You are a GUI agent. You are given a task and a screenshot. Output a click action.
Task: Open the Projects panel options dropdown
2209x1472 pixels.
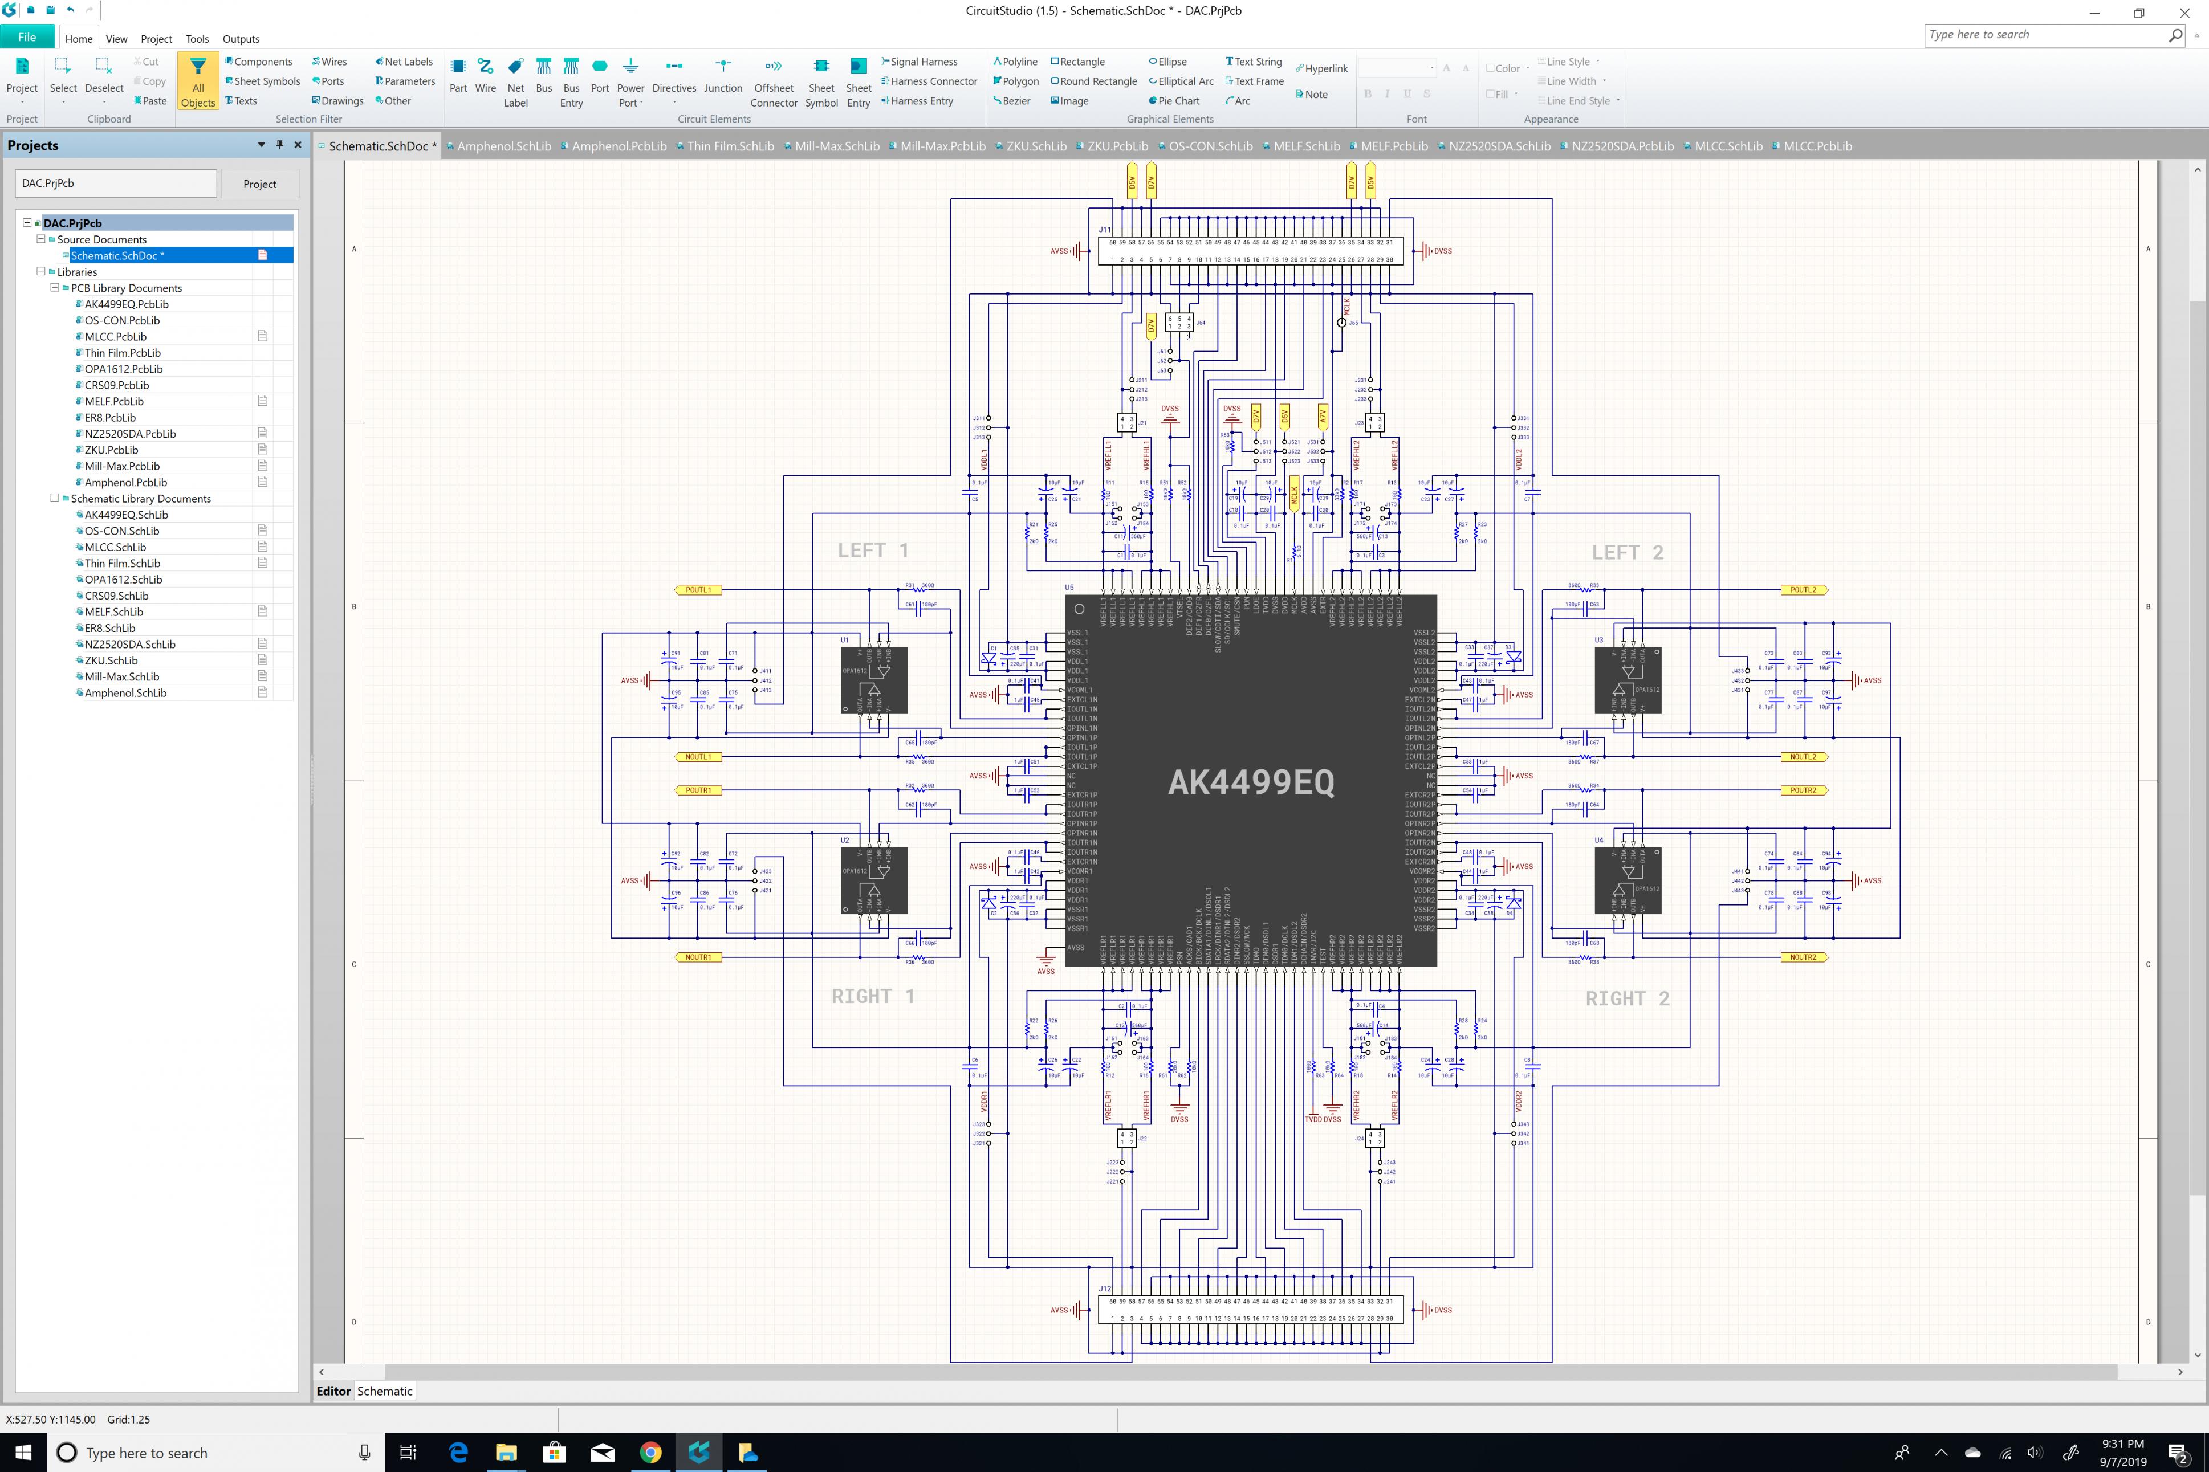click(261, 145)
